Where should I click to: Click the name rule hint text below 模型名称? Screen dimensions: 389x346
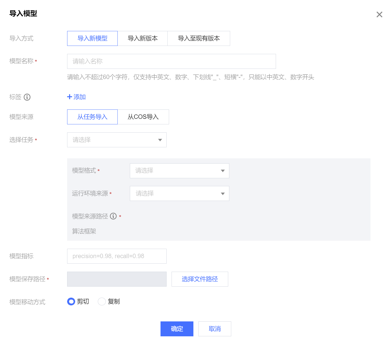point(191,77)
